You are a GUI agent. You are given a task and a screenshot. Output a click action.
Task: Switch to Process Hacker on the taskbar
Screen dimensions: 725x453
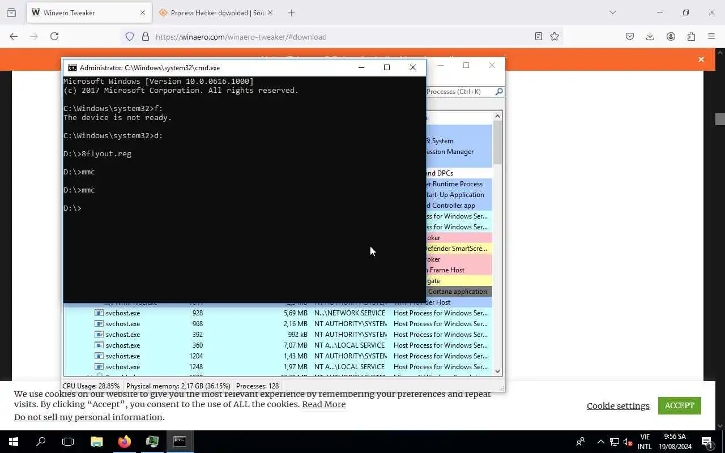(x=152, y=442)
